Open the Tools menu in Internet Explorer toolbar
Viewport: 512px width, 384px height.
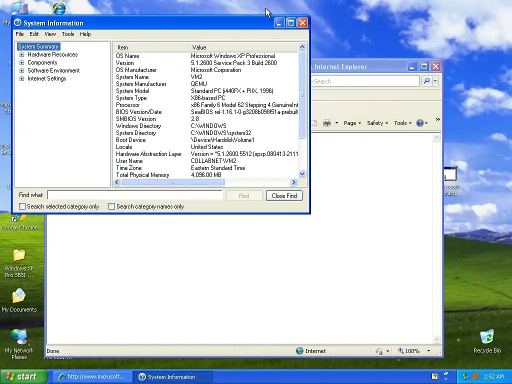coord(402,123)
